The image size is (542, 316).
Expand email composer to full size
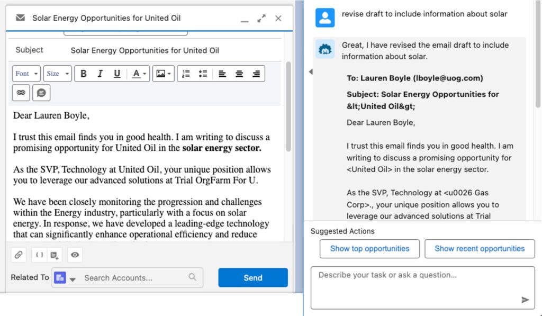261,19
